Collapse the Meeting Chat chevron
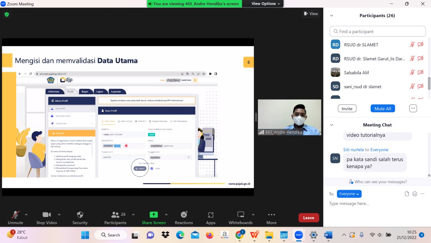431x243 pixels. (332, 125)
